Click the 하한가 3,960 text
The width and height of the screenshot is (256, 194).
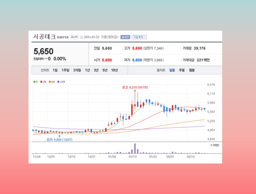(153, 60)
